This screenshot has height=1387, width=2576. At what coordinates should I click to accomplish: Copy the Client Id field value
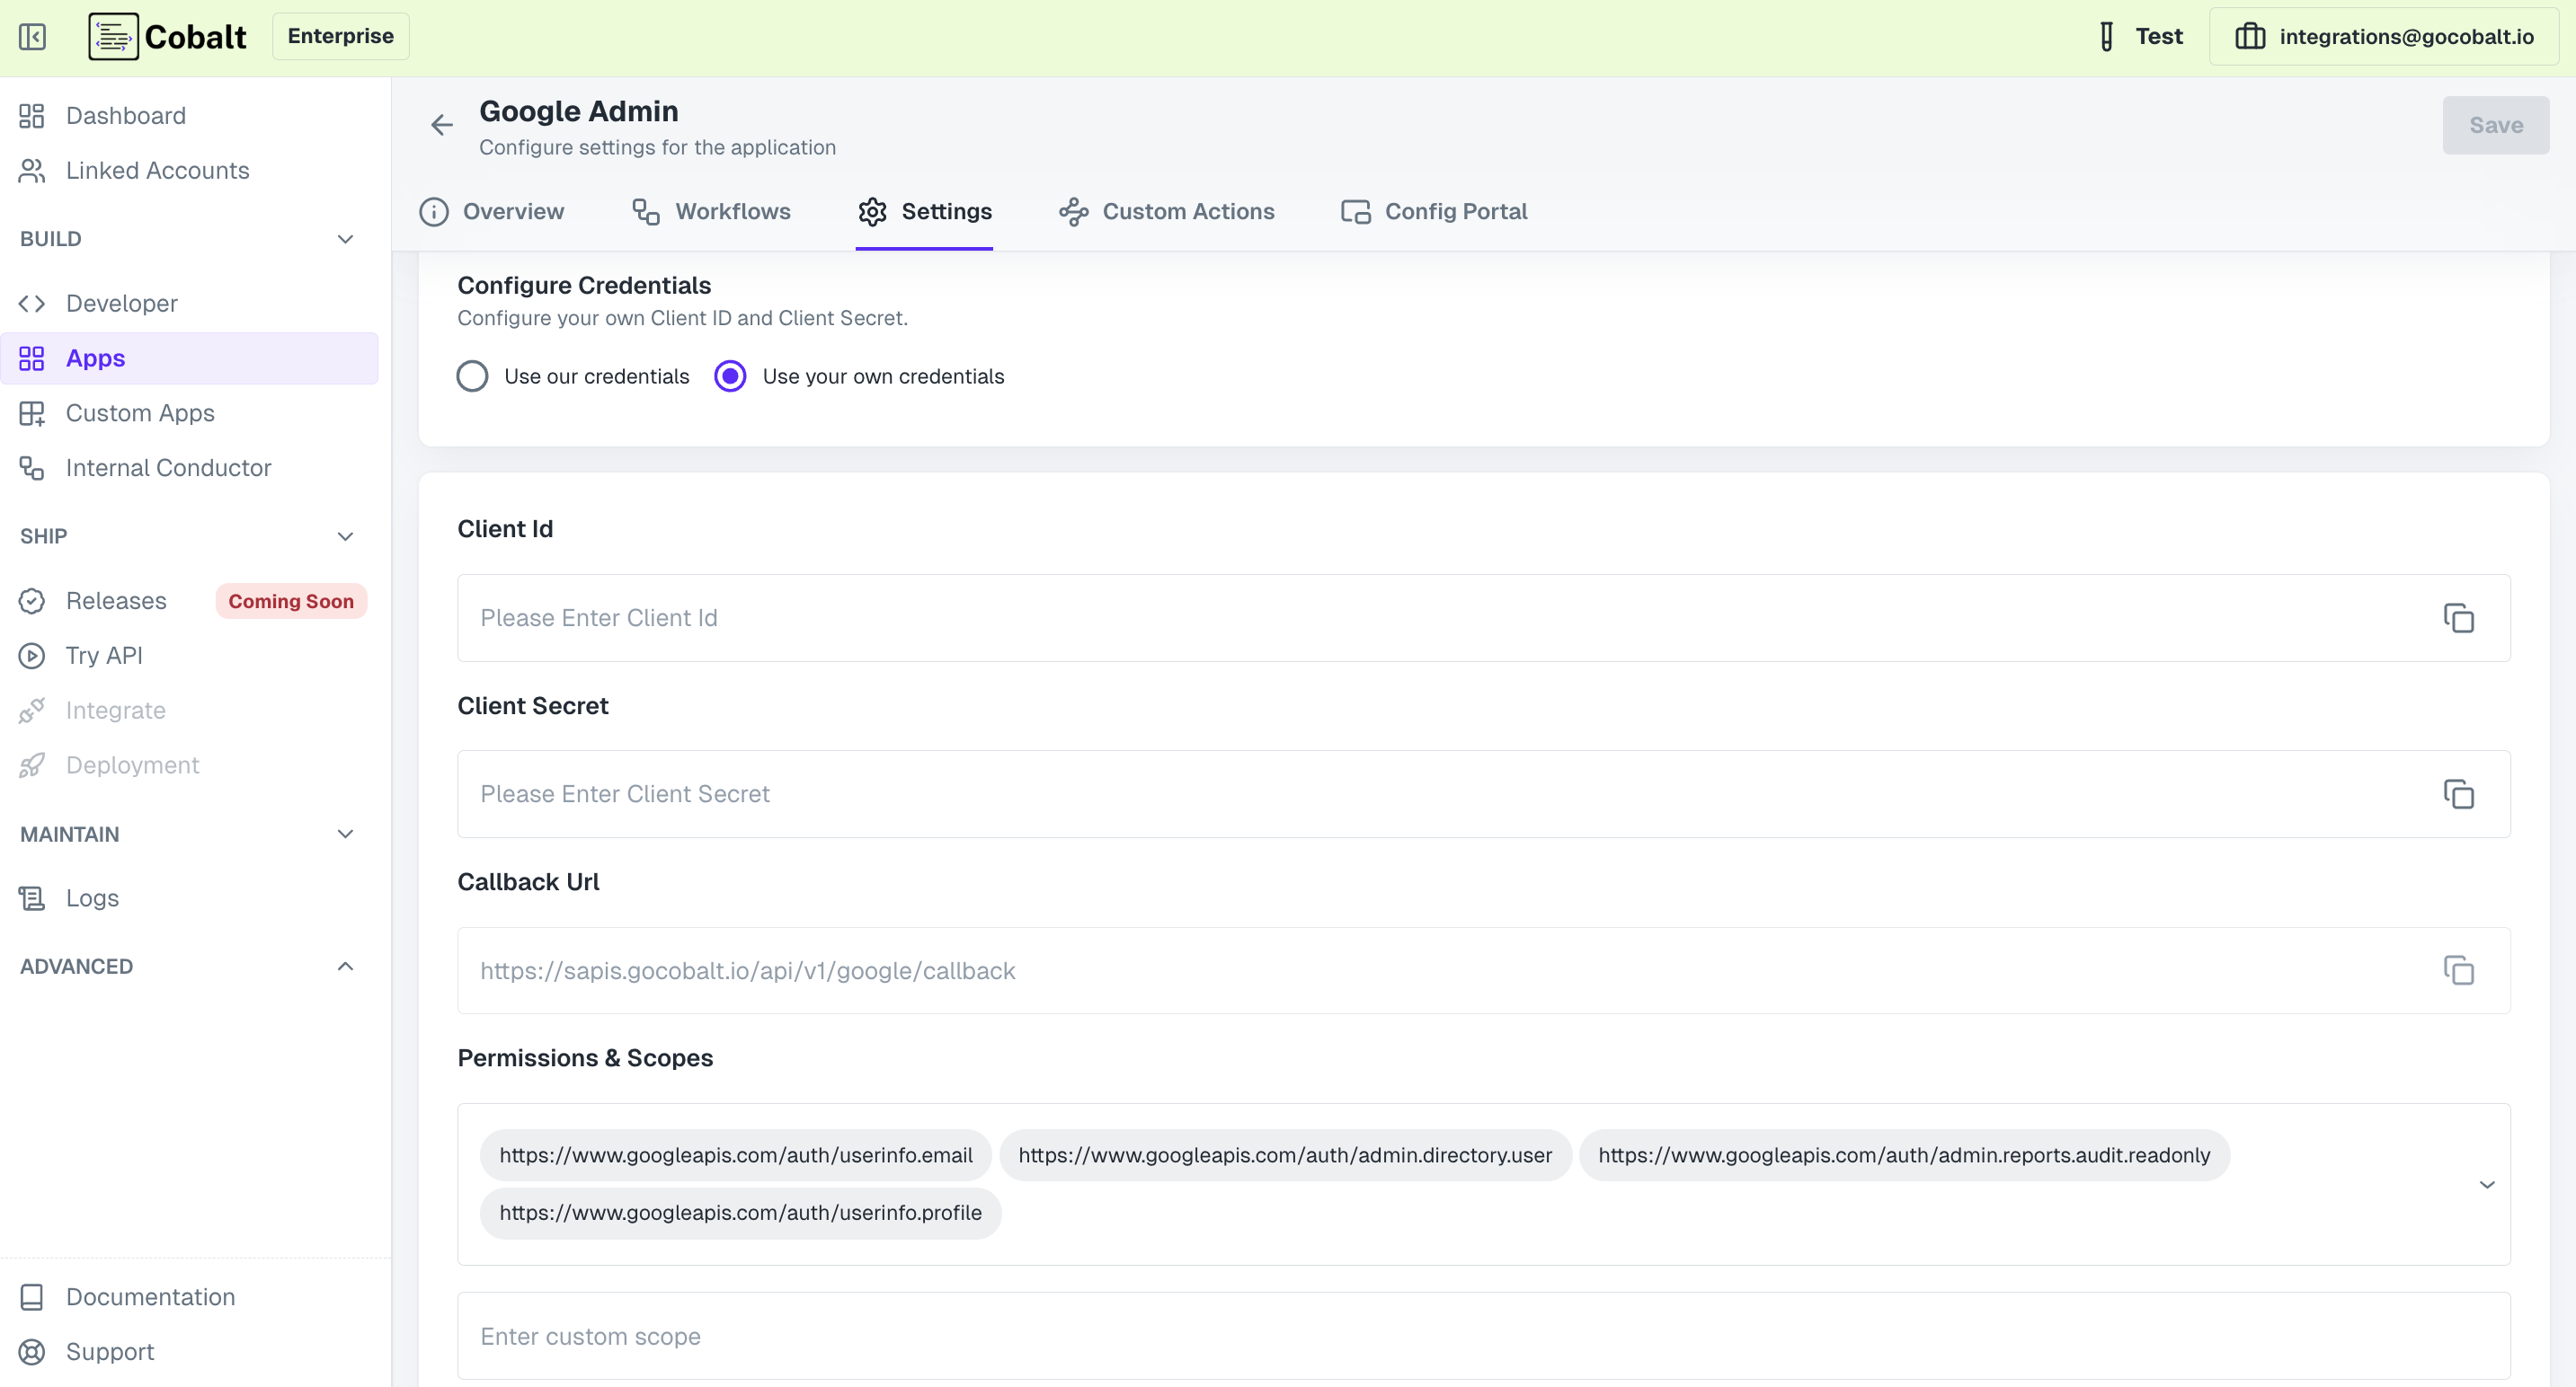click(2458, 617)
